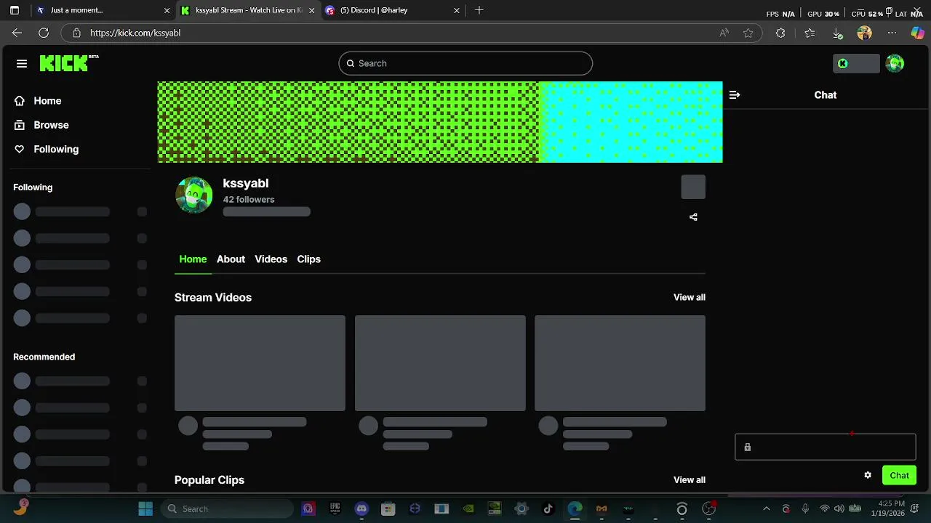Screen dimensions: 931x523
Task: Click the follow button placeholder square
Action: coord(693,187)
